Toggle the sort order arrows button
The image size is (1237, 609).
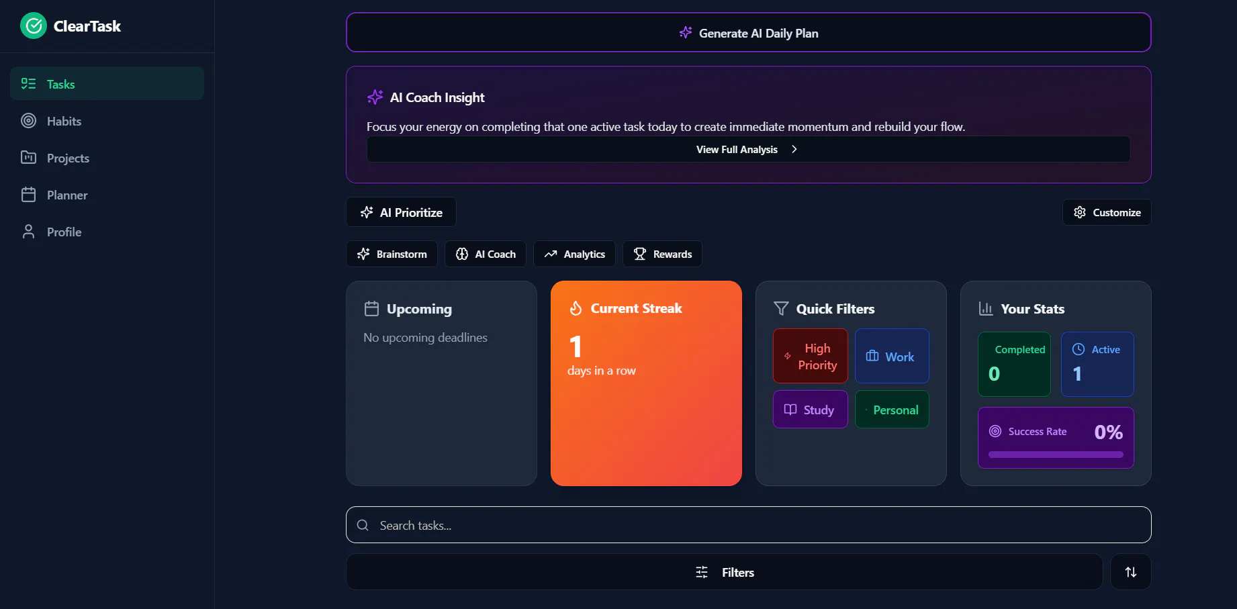point(1131,572)
